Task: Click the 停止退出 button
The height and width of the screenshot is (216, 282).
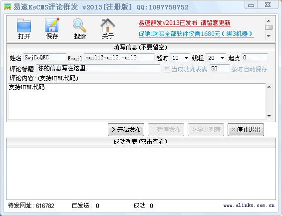Action: (246, 130)
